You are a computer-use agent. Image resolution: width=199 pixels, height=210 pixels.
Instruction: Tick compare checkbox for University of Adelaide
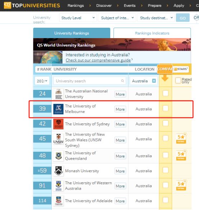coord(165,200)
